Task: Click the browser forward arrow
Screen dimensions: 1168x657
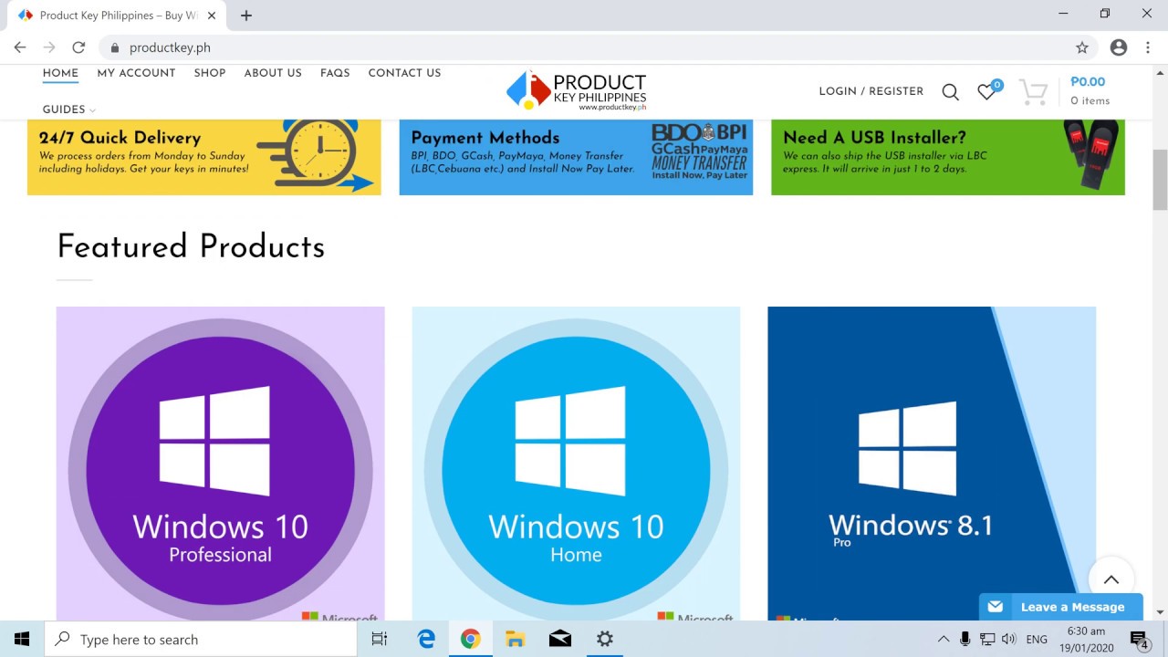Action: [x=49, y=47]
